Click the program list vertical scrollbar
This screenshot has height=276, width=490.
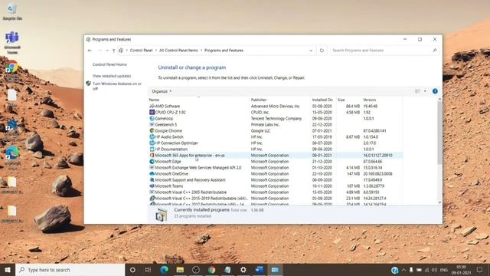[x=439, y=133]
